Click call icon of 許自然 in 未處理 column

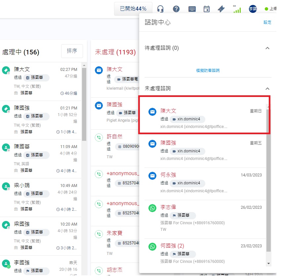(x=99, y=138)
